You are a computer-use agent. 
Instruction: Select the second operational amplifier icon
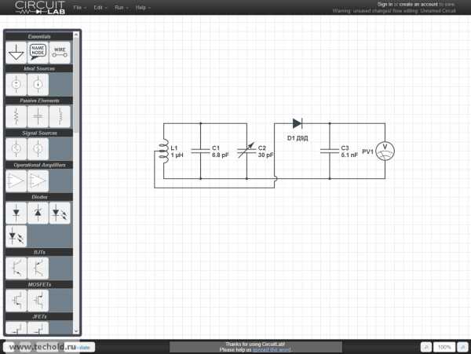point(38,181)
